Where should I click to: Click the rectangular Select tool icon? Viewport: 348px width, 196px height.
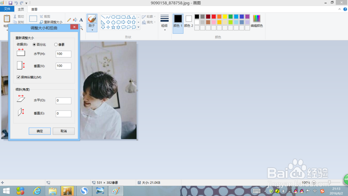(x=33, y=19)
